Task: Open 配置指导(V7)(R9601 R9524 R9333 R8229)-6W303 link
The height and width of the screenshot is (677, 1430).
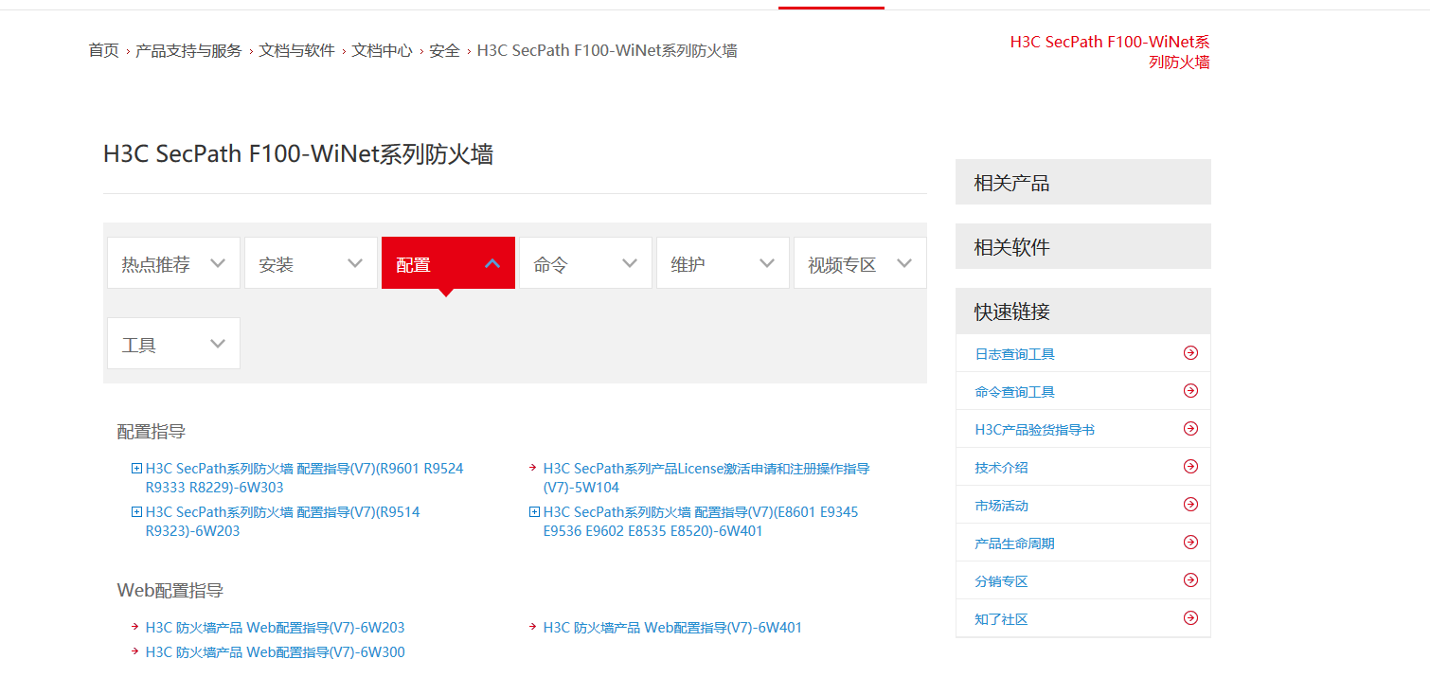Action: coord(305,478)
